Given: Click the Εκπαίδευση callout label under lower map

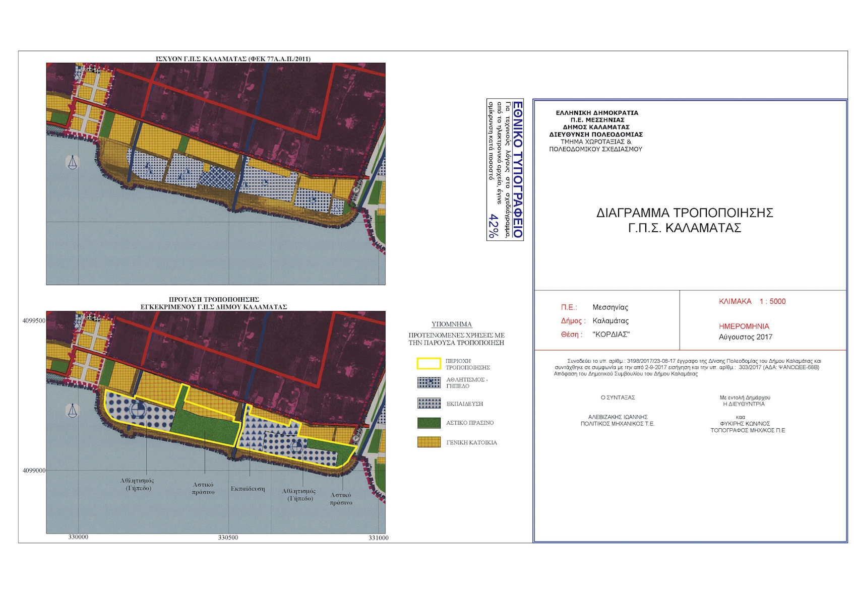Looking at the screenshot, I should click(x=248, y=489).
